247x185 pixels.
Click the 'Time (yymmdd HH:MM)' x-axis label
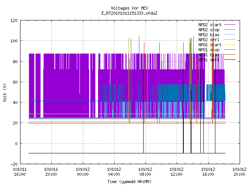click(x=129, y=182)
